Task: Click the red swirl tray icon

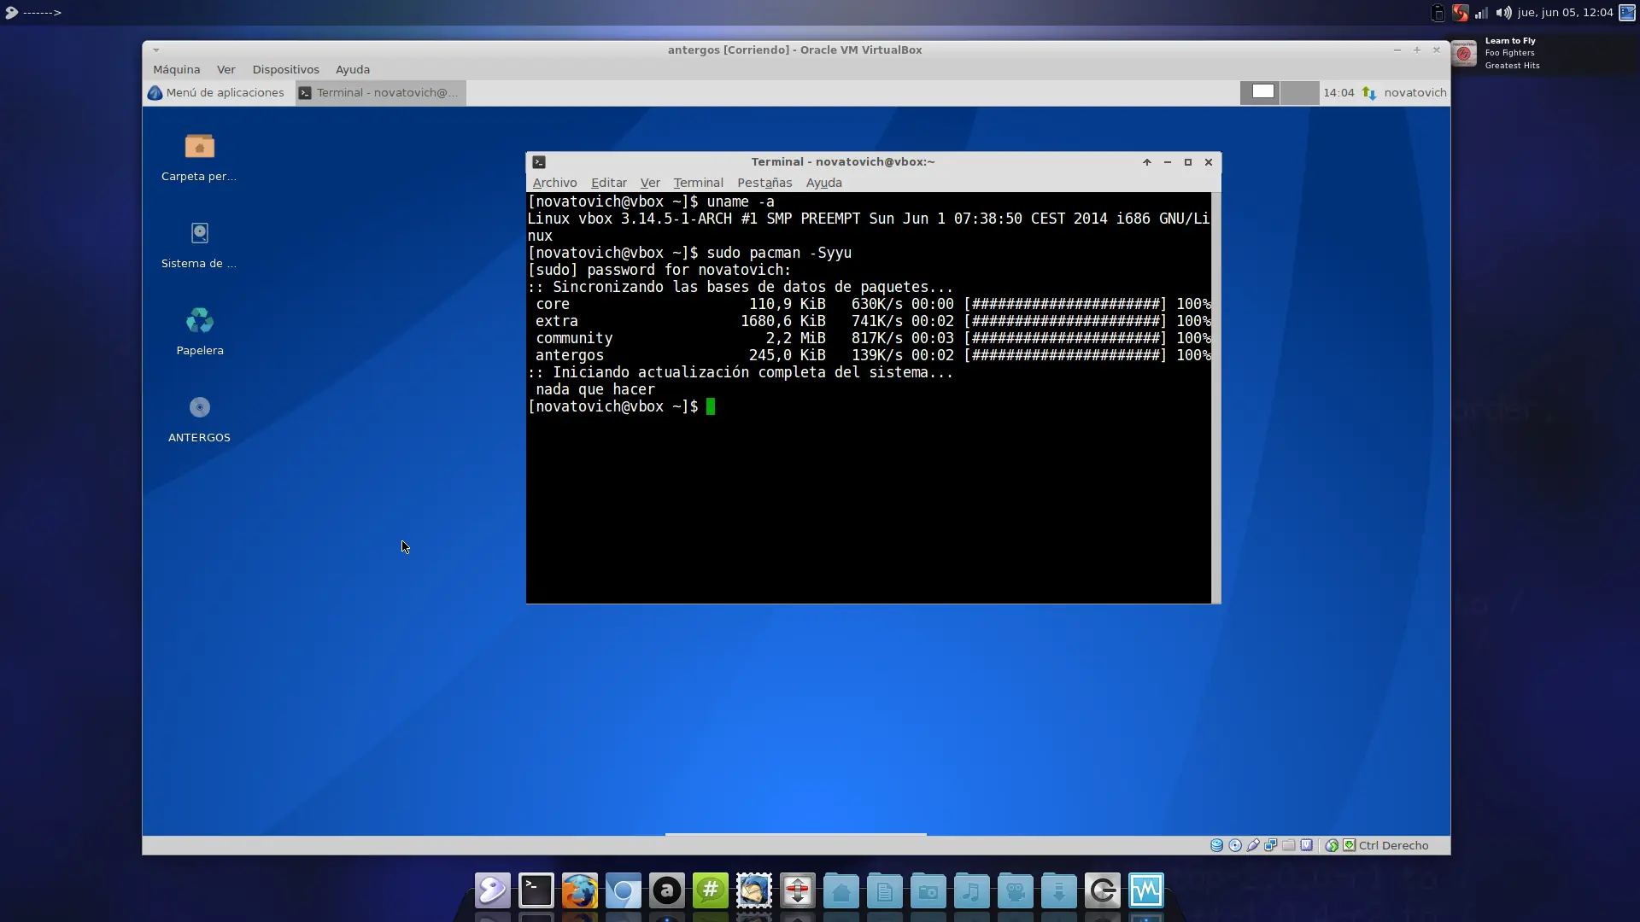Action: tap(1461, 13)
